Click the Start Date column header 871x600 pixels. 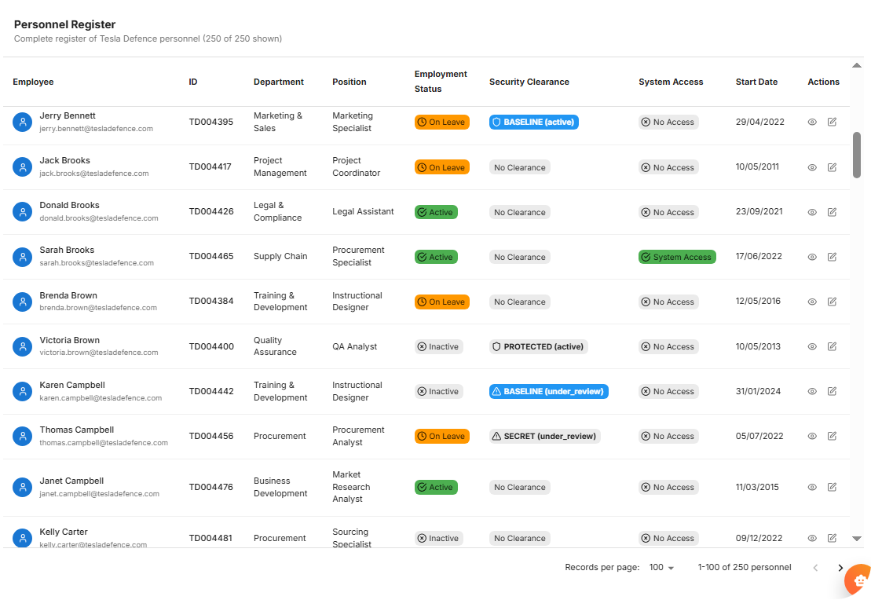pos(756,82)
